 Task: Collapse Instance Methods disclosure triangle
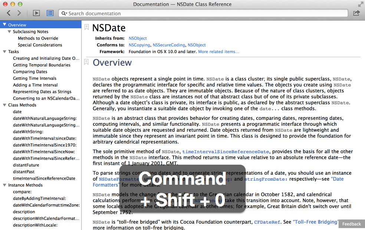(x=4, y=185)
